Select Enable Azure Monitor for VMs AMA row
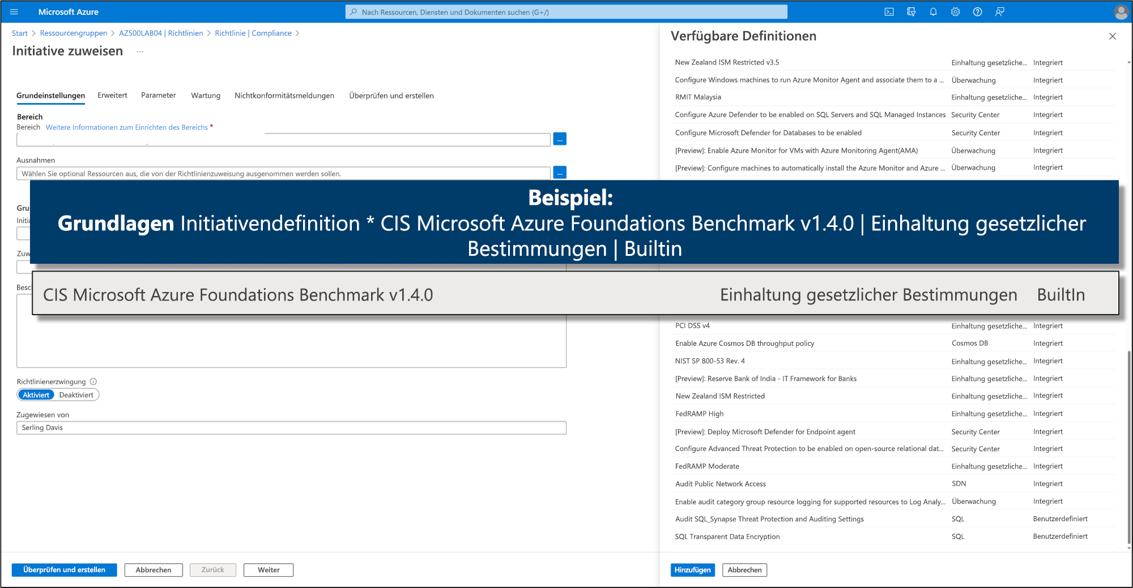1133x588 pixels. tap(894, 151)
